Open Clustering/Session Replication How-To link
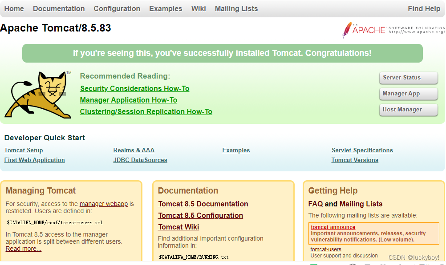 tap(146, 112)
